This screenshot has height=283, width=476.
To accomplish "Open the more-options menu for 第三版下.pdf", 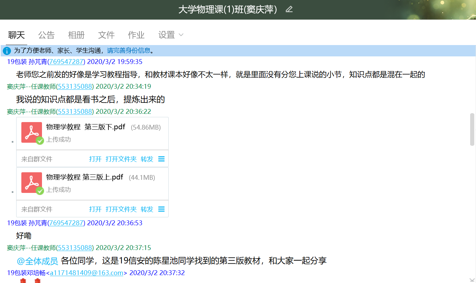I will click(161, 159).
